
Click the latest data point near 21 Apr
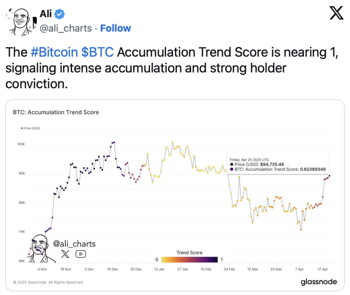pyautogui.click(x=329, y=176)
